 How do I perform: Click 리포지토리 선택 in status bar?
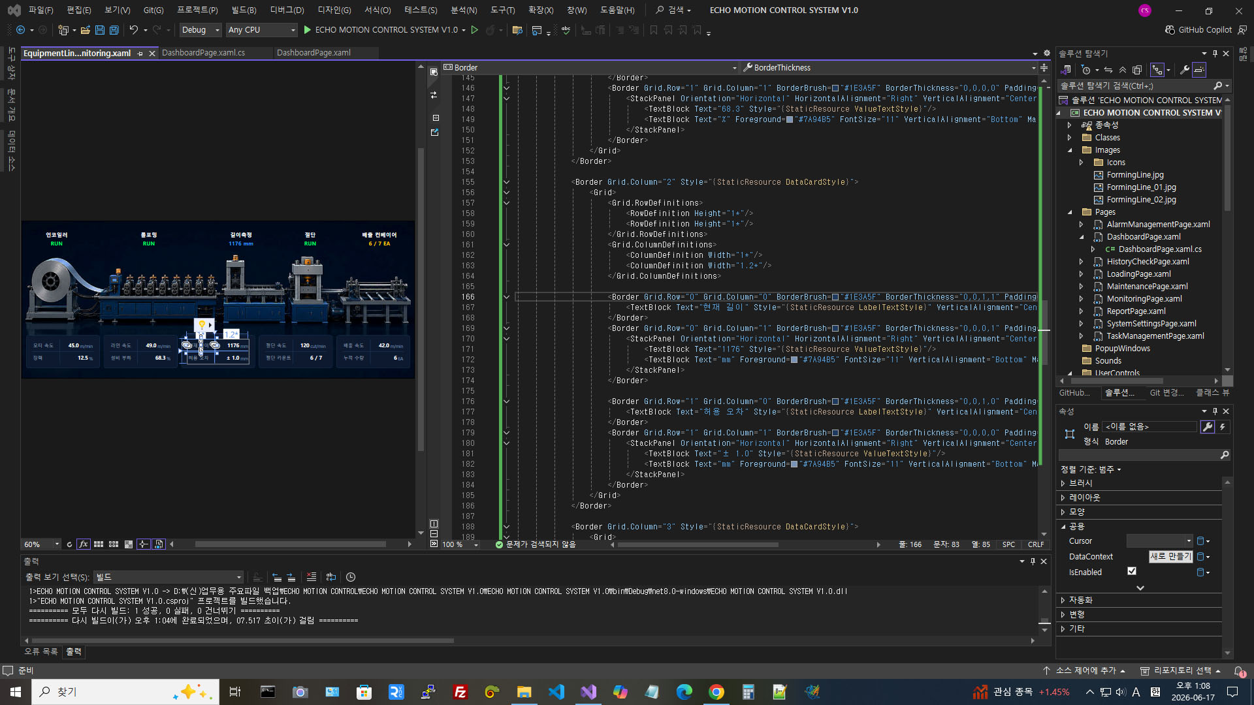pyautogui.click(x=1182, y=670)
